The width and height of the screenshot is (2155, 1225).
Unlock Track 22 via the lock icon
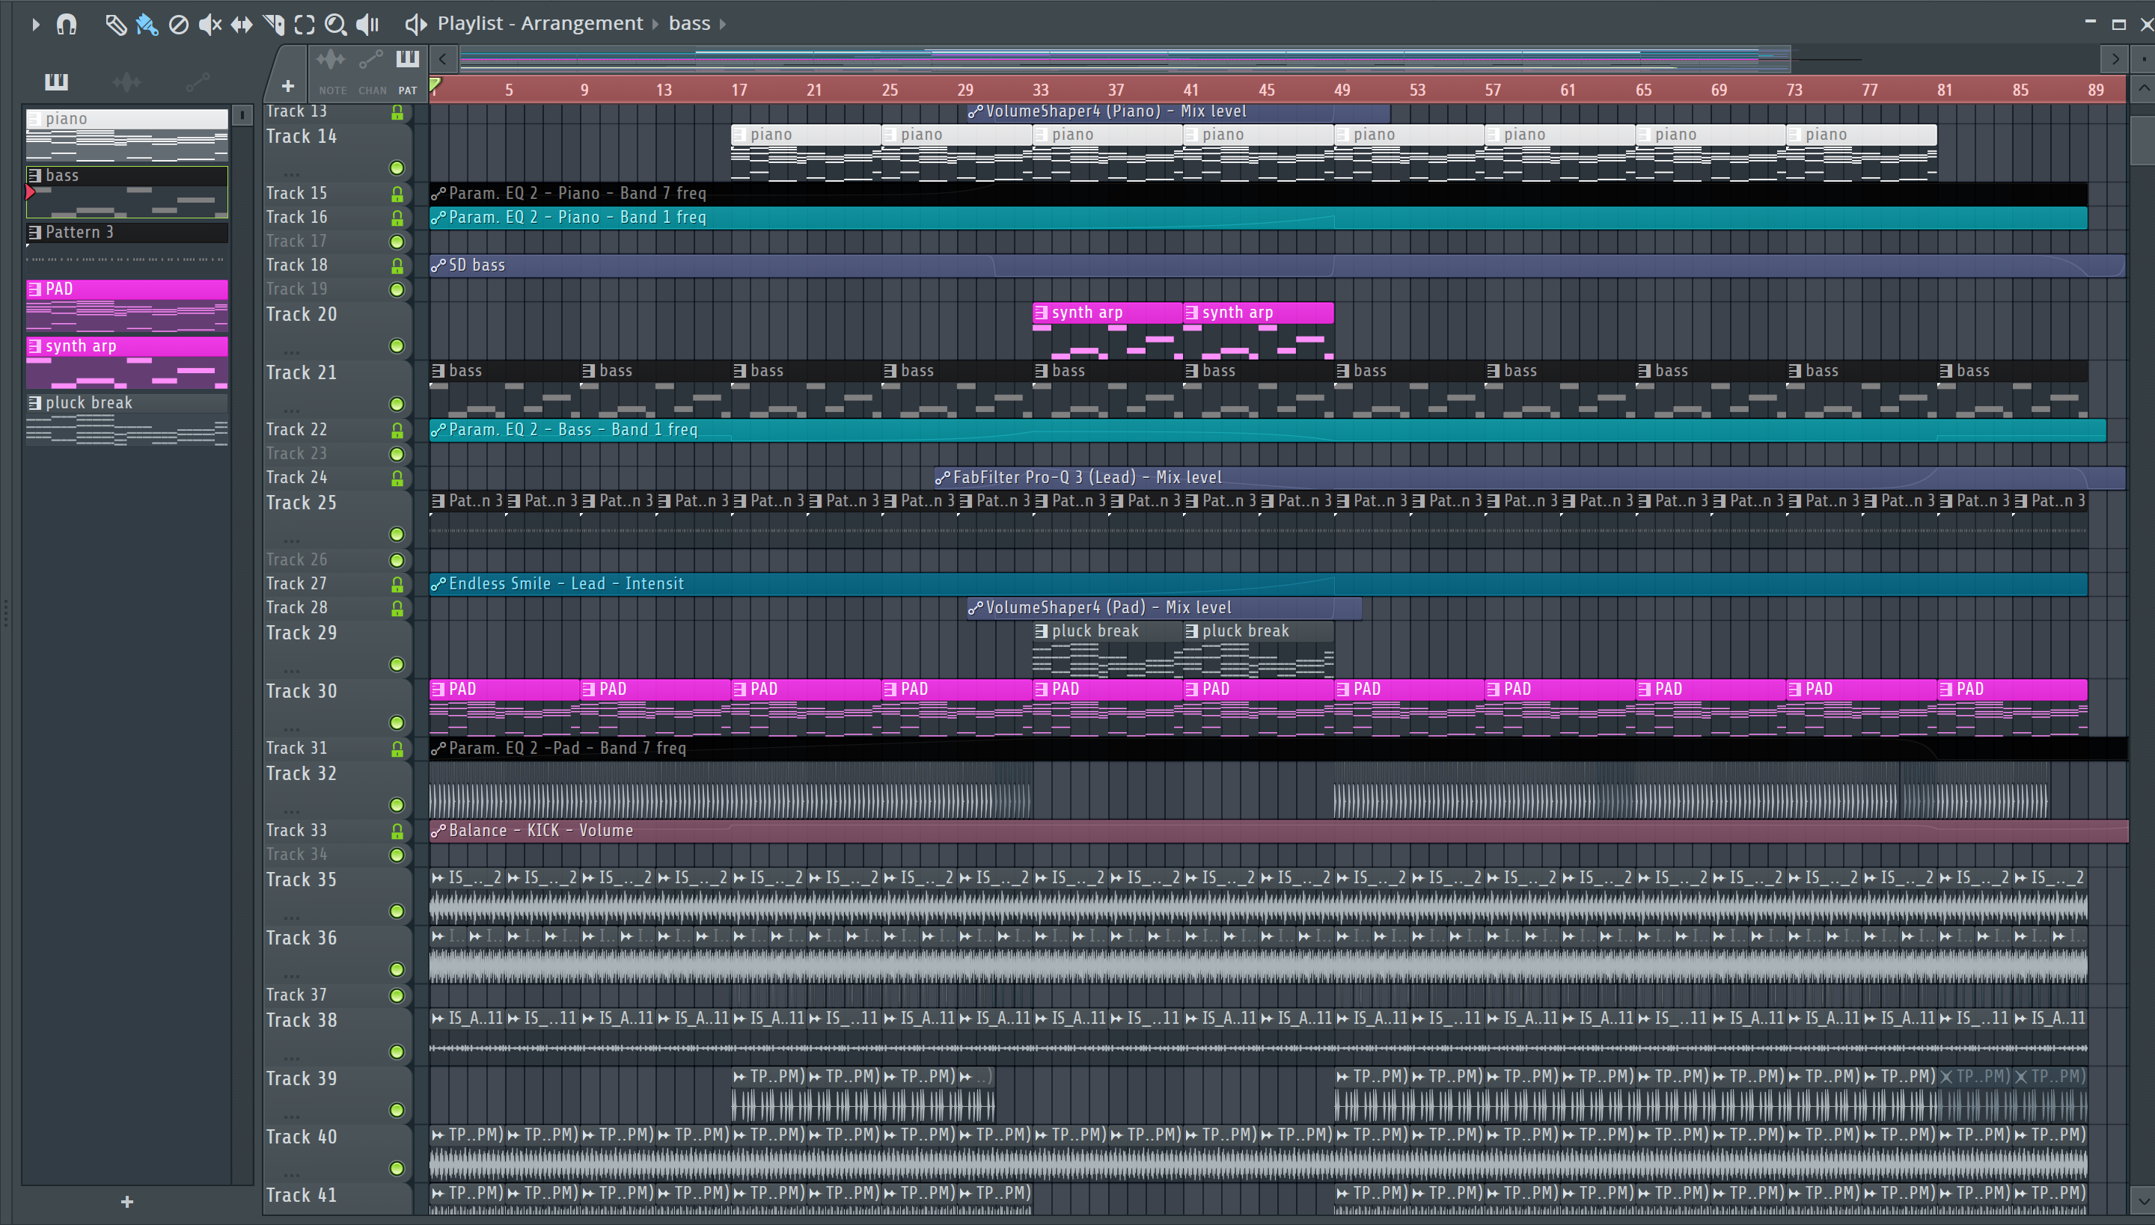tap(397, 430)
